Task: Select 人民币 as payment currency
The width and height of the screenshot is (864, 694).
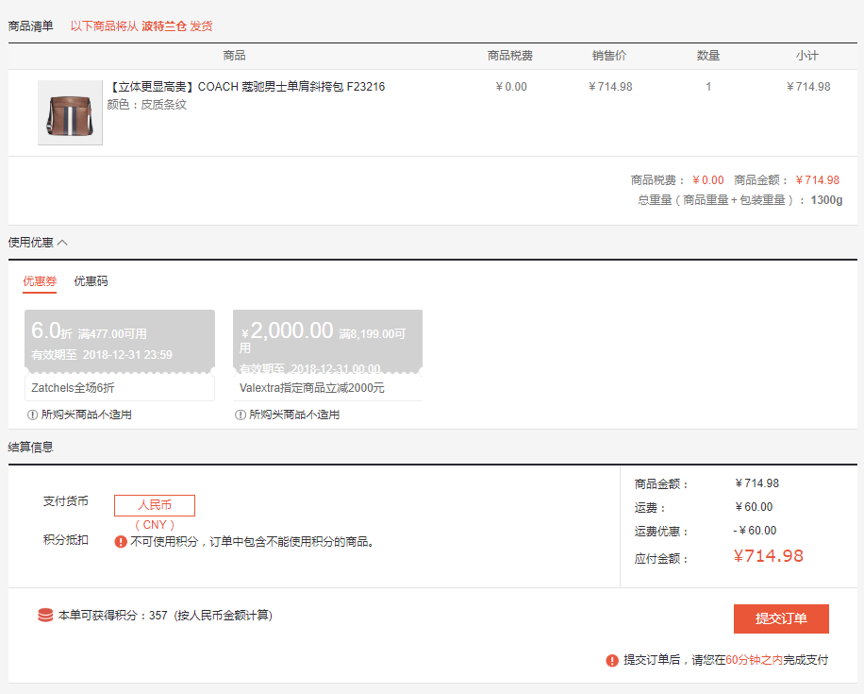Action: click(x=155, y=505)
